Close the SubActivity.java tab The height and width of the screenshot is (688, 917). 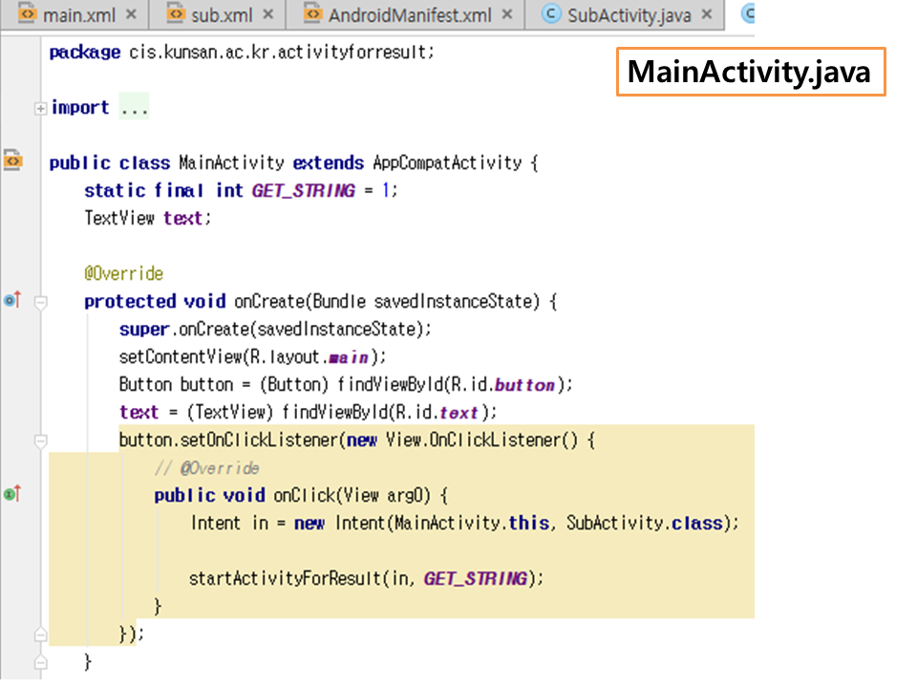(708, 14)
